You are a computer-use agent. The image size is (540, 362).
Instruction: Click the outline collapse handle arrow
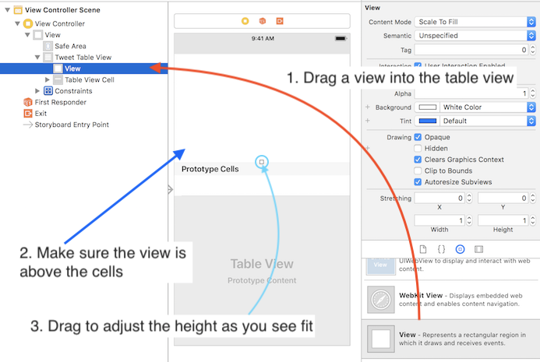(x=170, y=189)
